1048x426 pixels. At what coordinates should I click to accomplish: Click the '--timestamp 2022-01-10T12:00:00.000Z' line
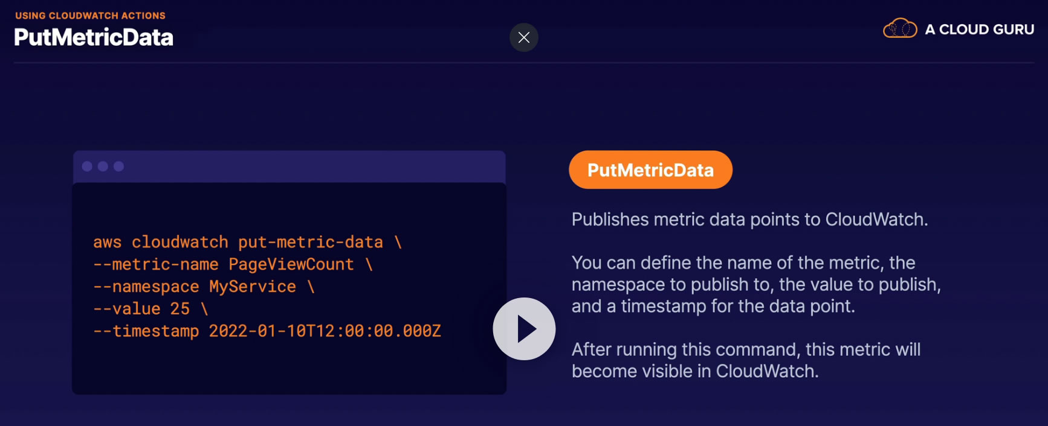267,331
